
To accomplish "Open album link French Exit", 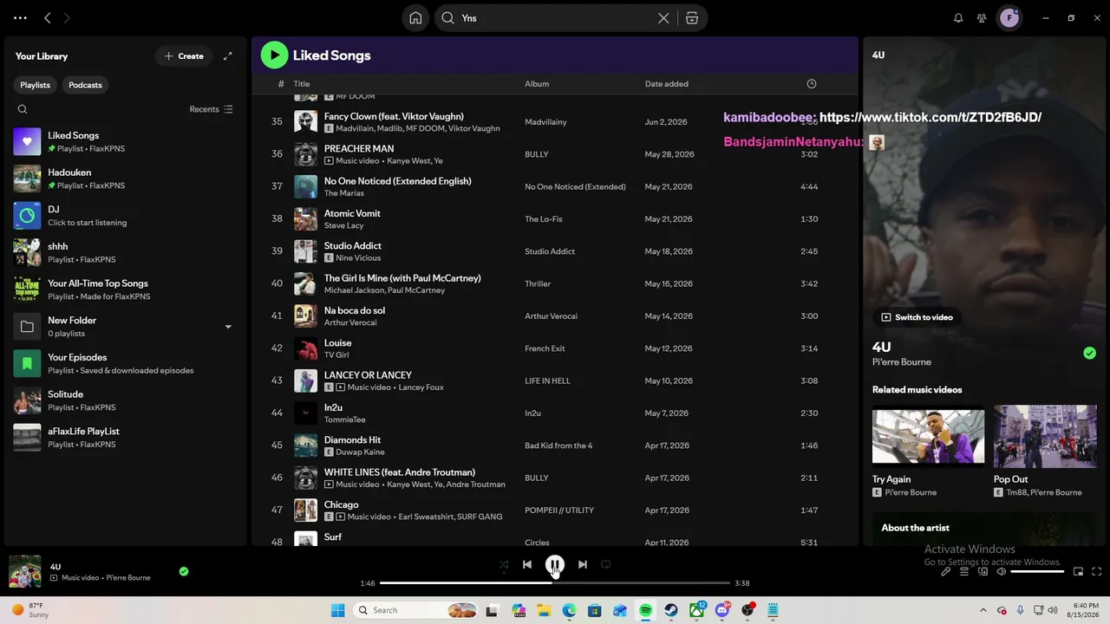I will pos(545,348).
